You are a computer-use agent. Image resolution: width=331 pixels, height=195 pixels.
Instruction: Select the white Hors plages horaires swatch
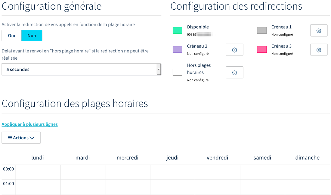pyautogui.click(x=177, y=72)
